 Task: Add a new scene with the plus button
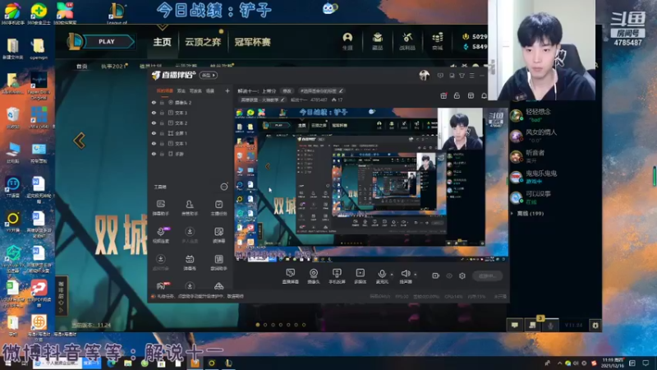point(227,90)
